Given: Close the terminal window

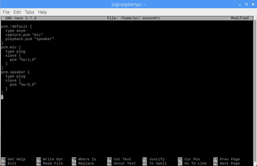Looking at the screenshot, I should coord(253,4).
